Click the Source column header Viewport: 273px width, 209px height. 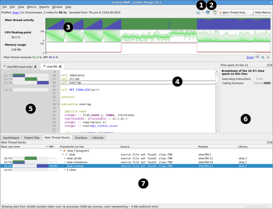click(159, 147)
